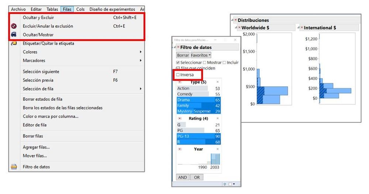Screen dimensions: 369x194
Task: Collapse the International $ disclosure triangle
Action: pyautogui.click(x=299, y=28)
